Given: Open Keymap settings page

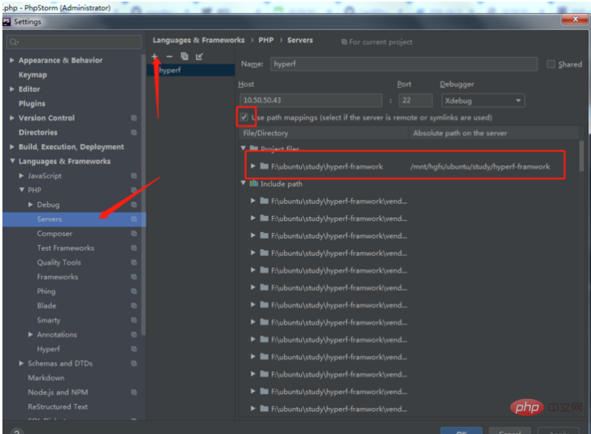Looking at the screenshot, I should pos(33,75).
